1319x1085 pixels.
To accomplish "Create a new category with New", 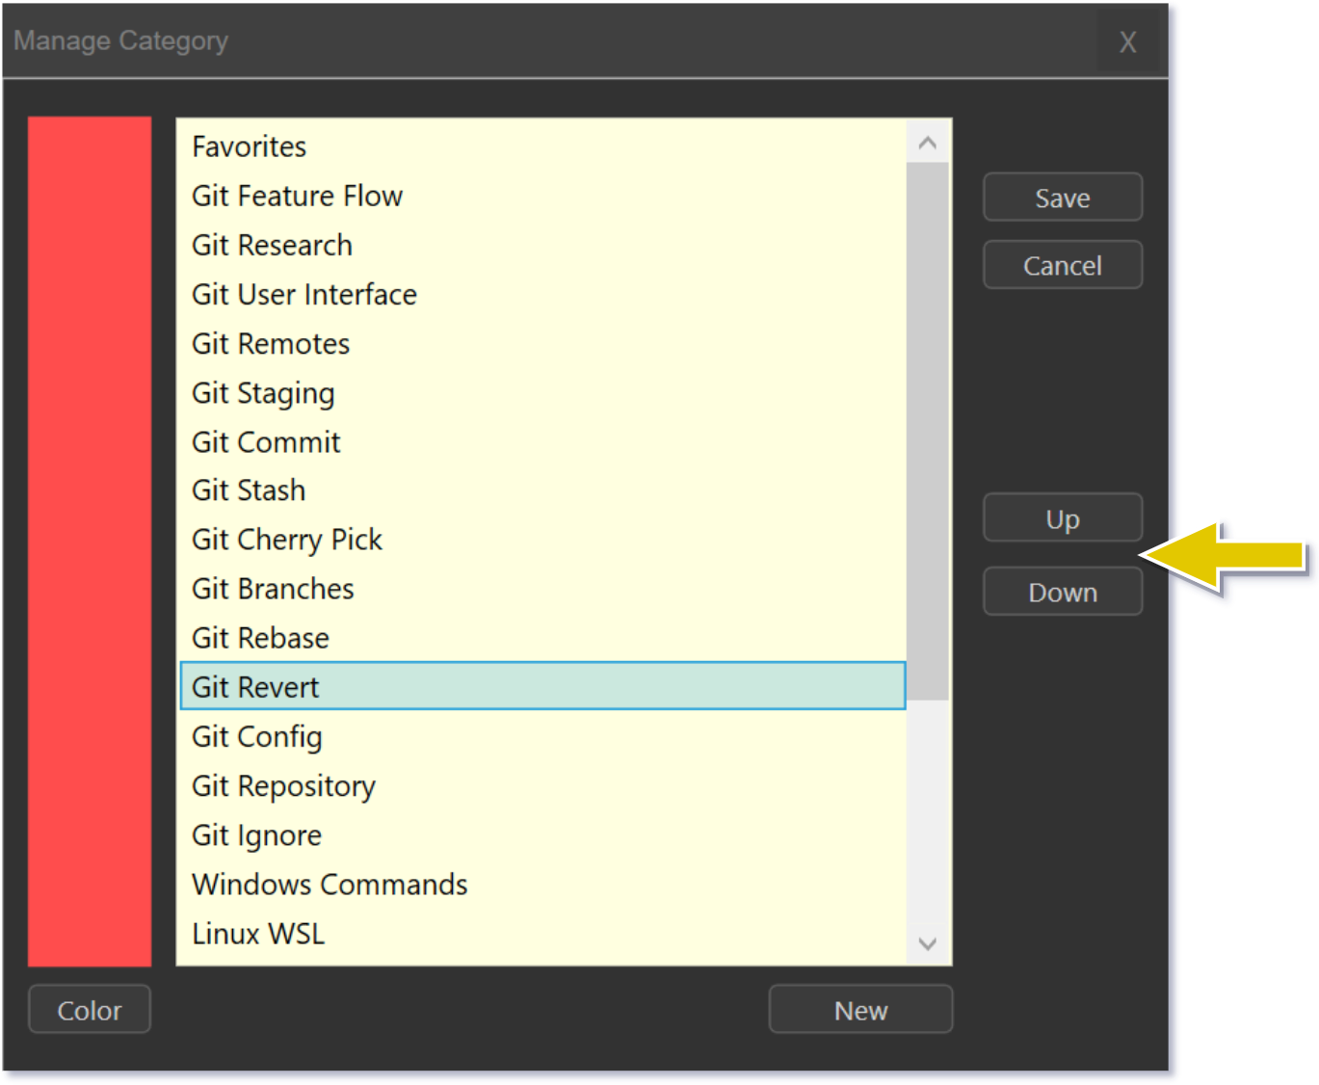I will (x=859, y=1010).
